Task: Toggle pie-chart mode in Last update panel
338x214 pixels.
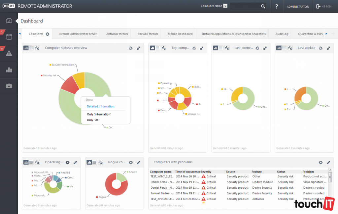Action: [x=290, y=48]
